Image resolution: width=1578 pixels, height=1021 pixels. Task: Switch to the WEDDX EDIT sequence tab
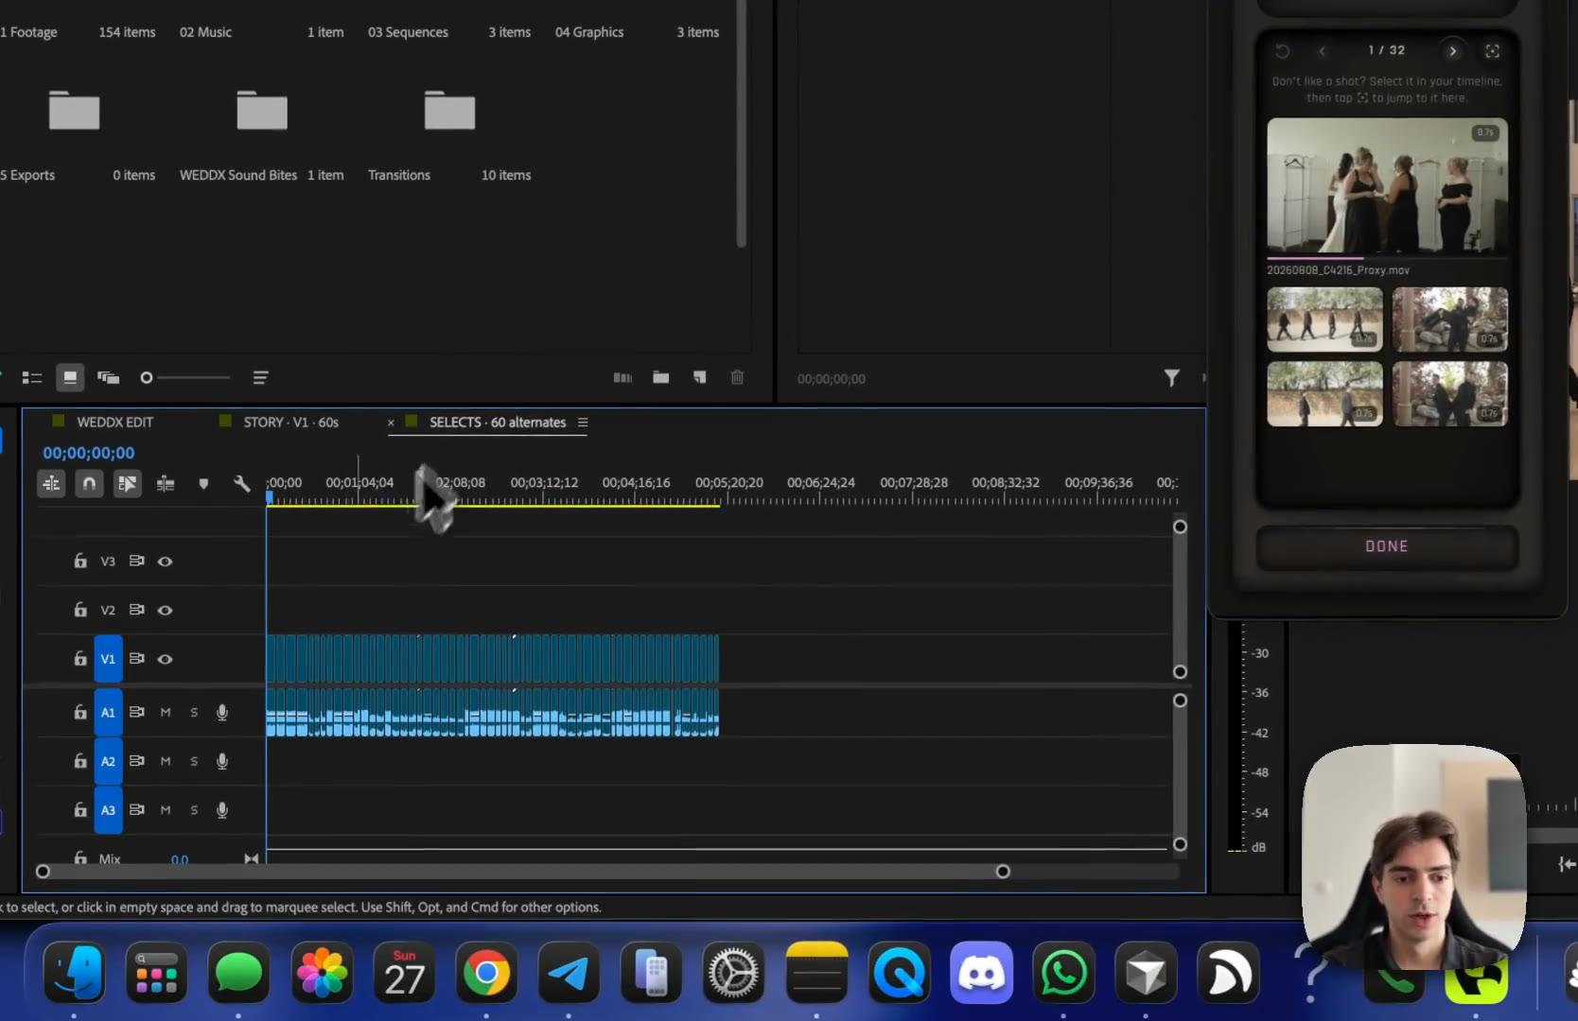(114, 423)
